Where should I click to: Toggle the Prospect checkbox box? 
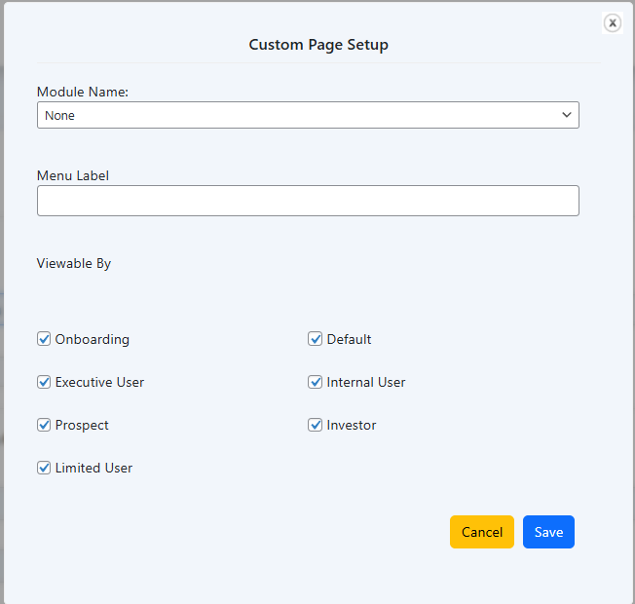tap(44, 425)
